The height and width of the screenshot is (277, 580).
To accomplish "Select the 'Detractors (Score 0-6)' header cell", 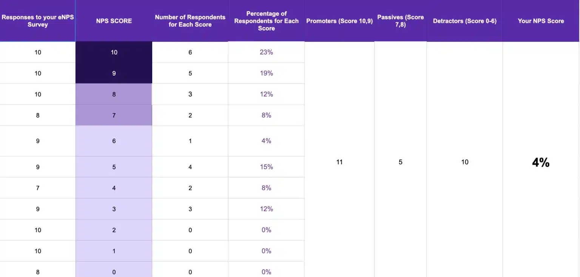I will (464, 21).
